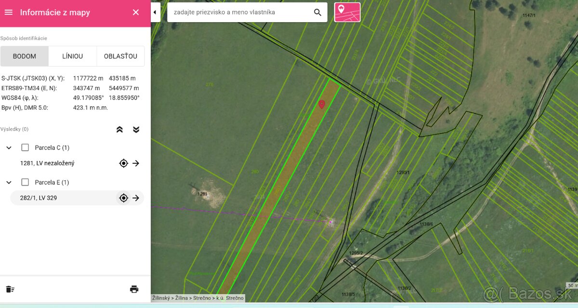The image size is (578, 308).
Task: Open the hamburger menu in the header
Action: click(9, 13)
